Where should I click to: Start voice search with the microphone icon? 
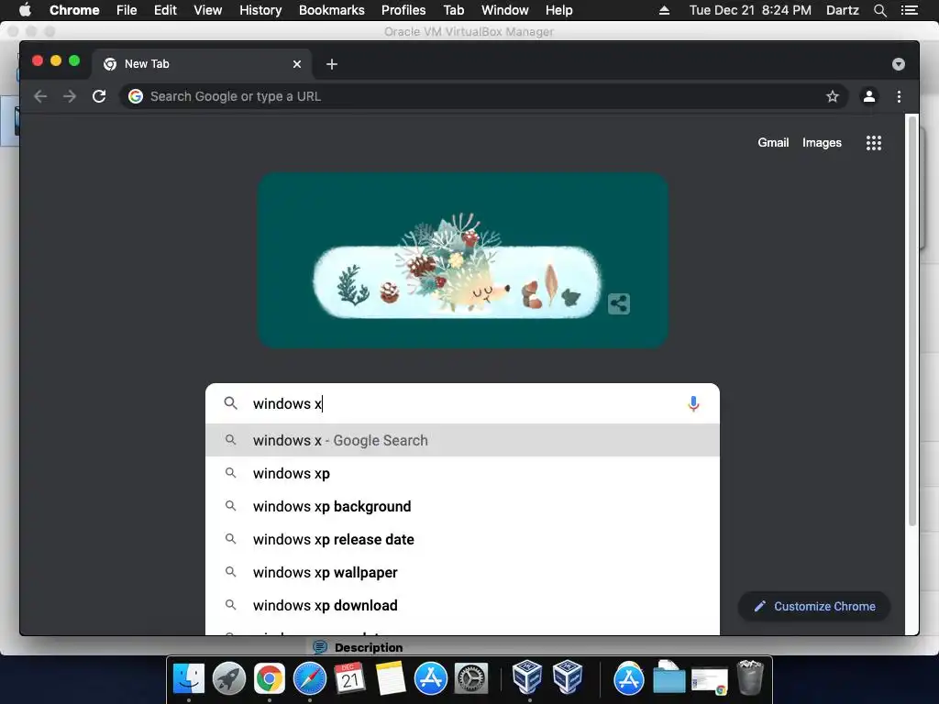693,404
